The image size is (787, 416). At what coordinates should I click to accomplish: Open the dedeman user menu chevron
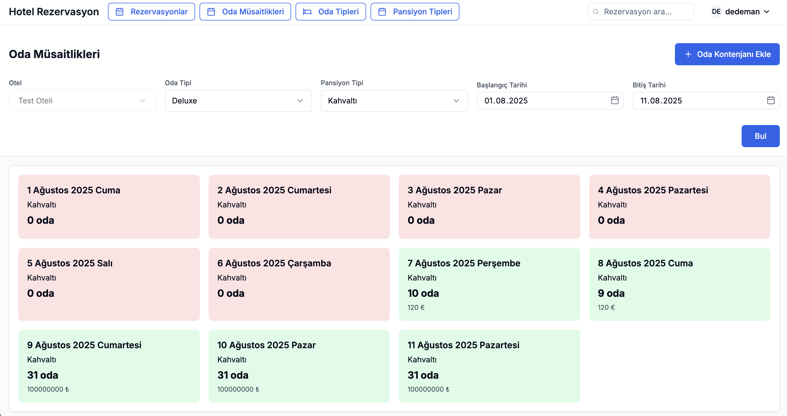tap(767, 12)
